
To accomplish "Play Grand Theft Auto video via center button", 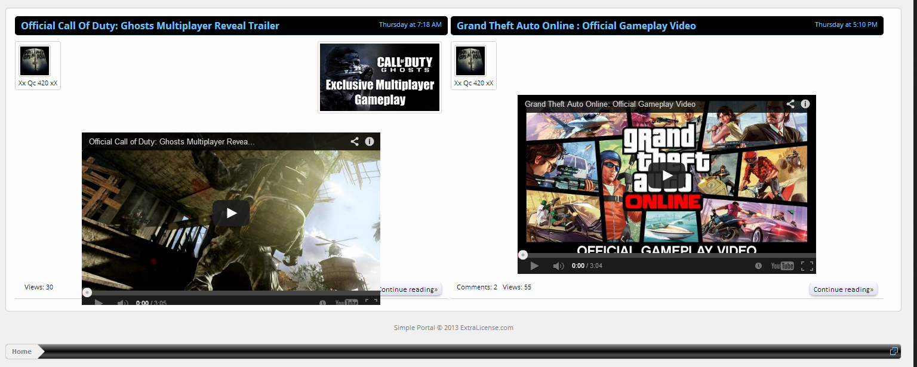I will [666, 175].
